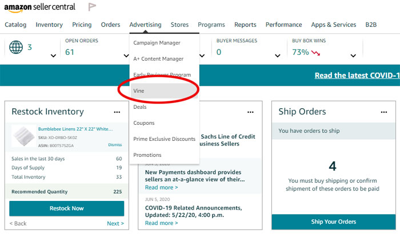Choose Vine in the Advertising menu
Image resolution: width=400 pixels, height=237 pixels.
click(165, 91)
